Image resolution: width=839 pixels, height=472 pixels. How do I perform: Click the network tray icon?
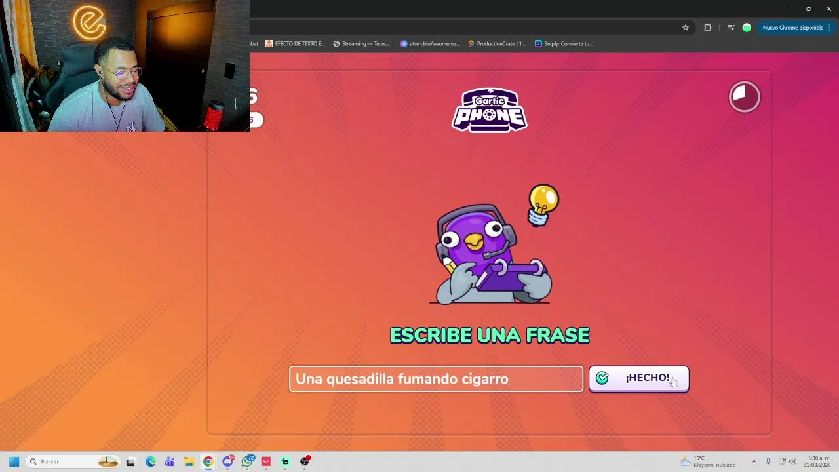(x=782, y=462)
